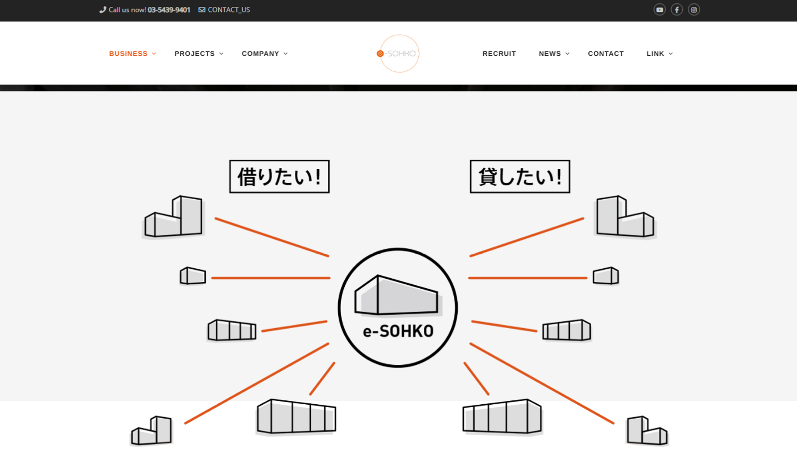The height and width of the screenshot is (454, 797).
Task: Click the envelope icon beside CONTACT_US
Action: pyautogui.click(x=201, y=9)
